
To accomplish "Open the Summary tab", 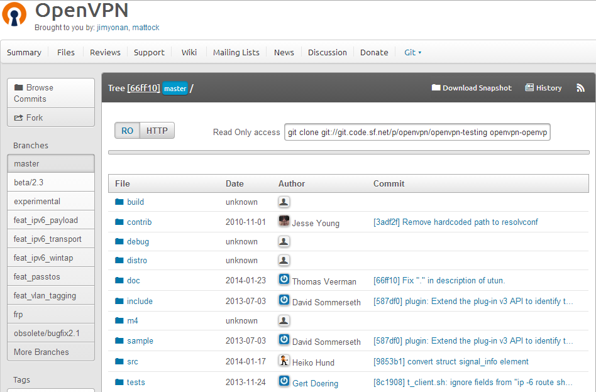I will [24, 52].
